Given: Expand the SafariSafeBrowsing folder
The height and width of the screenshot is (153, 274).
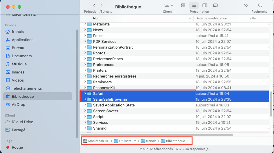Looking at the screenshot, I should click(85, 99).
